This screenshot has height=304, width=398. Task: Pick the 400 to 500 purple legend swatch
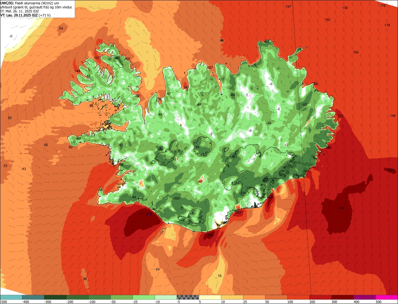365,297
